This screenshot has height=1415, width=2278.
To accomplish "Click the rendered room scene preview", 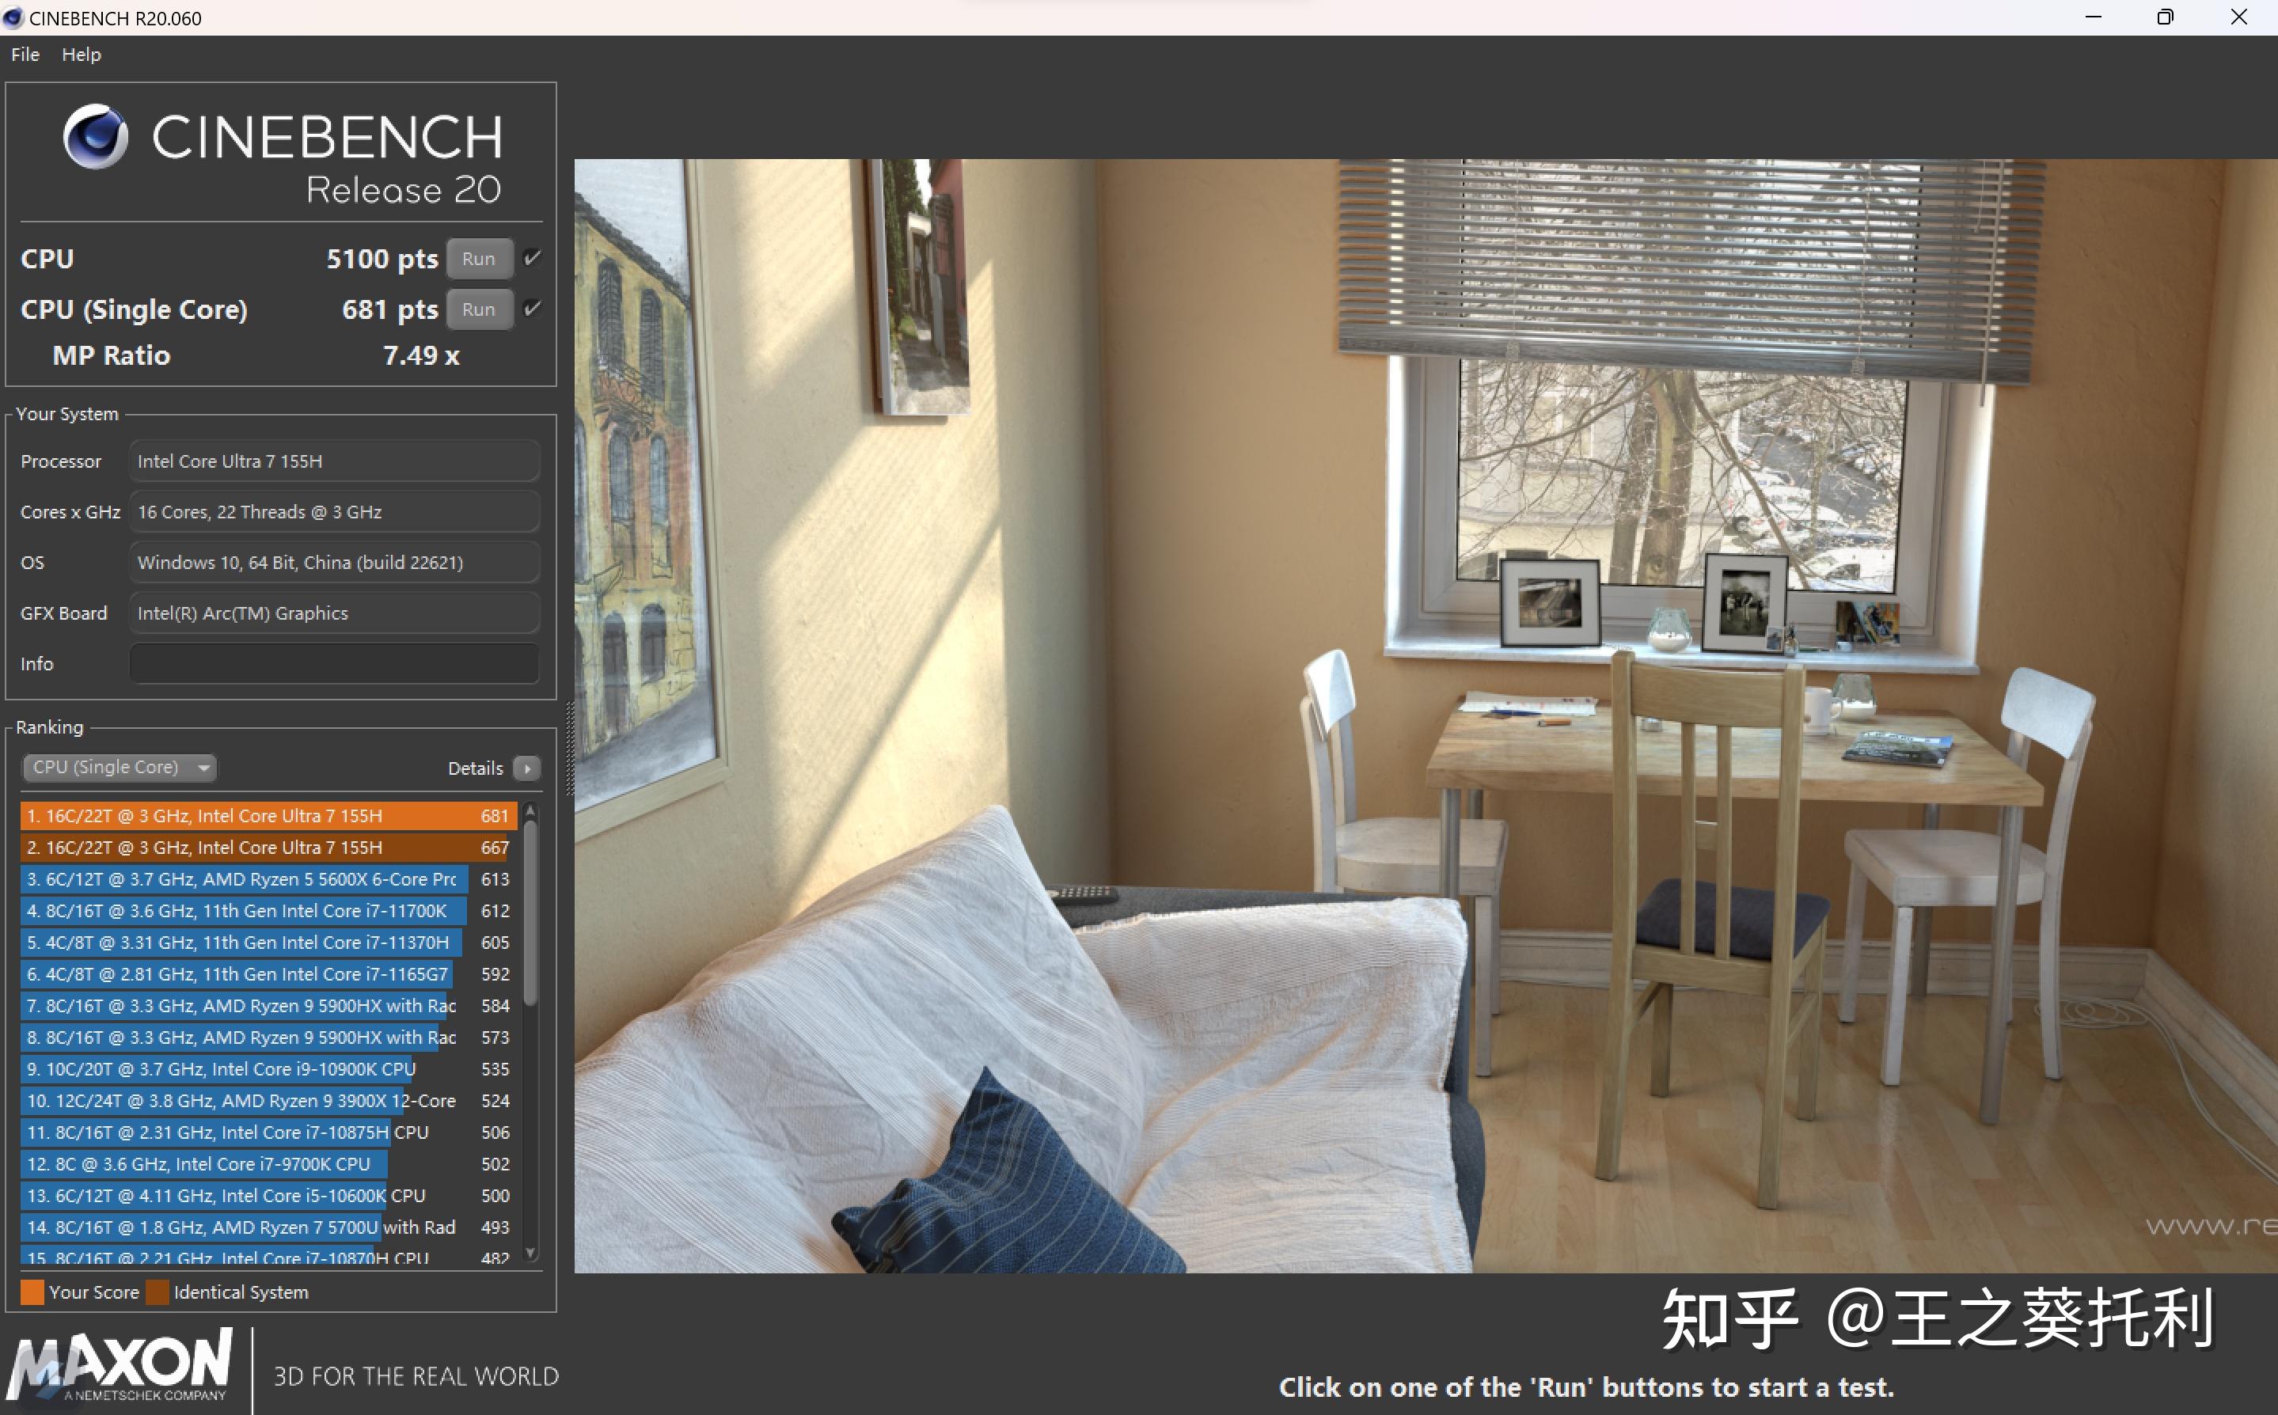I will click(x=1426, y=716).
